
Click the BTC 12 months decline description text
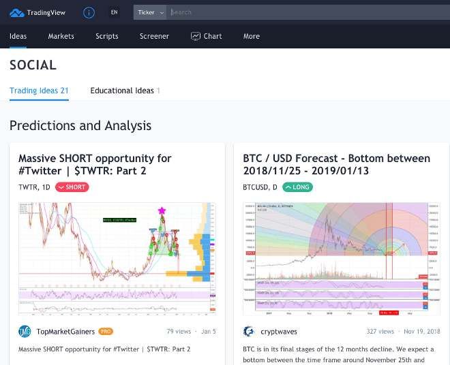(338, 354)
